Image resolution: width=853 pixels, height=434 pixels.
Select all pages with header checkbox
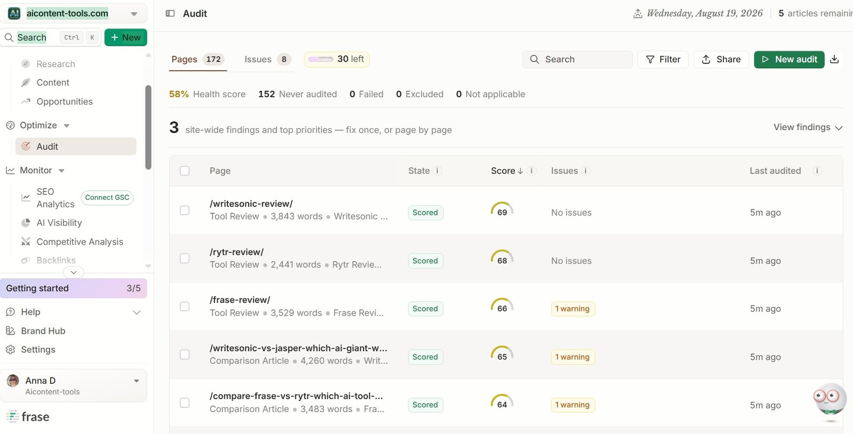184,171
